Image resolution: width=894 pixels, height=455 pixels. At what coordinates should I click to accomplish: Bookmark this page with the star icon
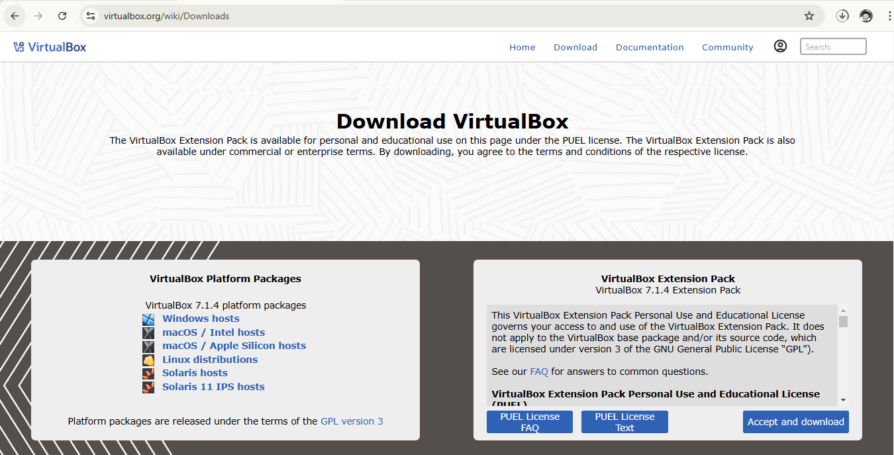[809, 15]
